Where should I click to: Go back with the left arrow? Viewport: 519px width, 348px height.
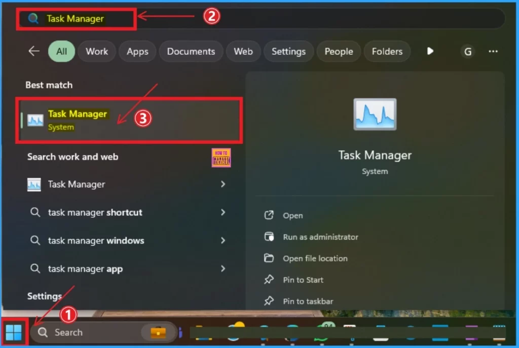tap(34, 51)
